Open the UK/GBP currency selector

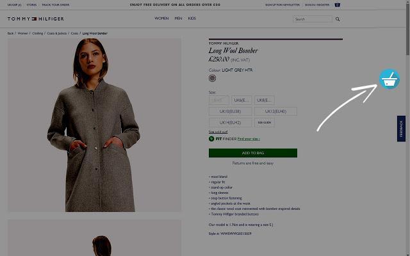14,4
